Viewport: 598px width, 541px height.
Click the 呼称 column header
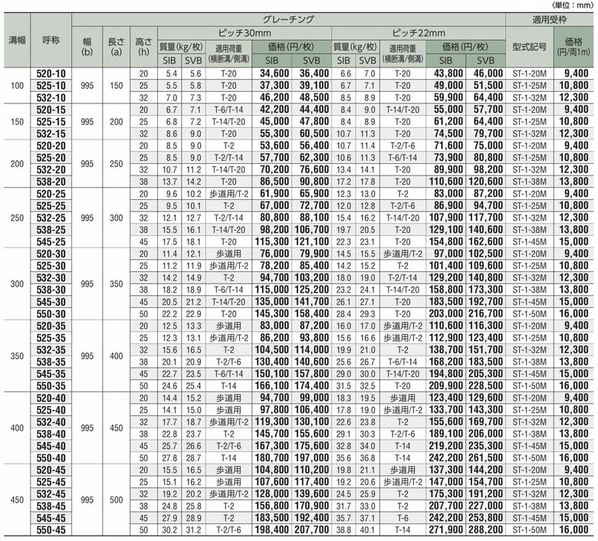tap(51, 40)
